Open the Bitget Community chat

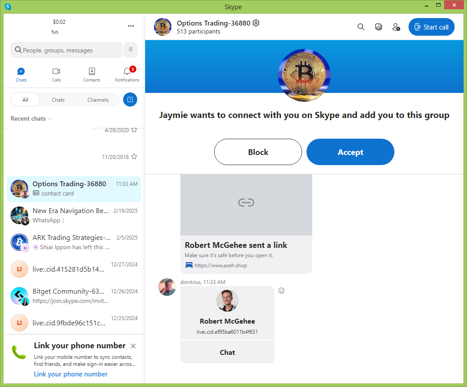(x=74, y=296)
